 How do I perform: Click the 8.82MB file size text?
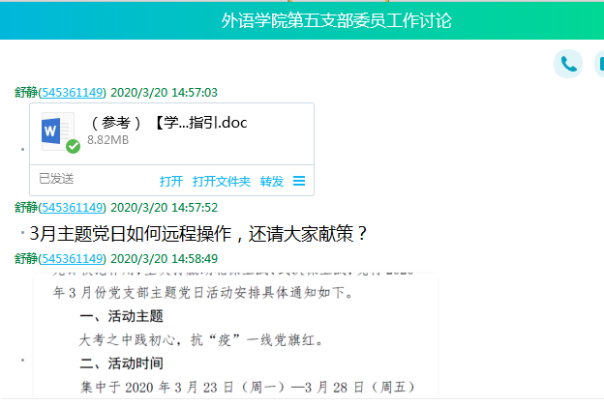pos(107,140)
